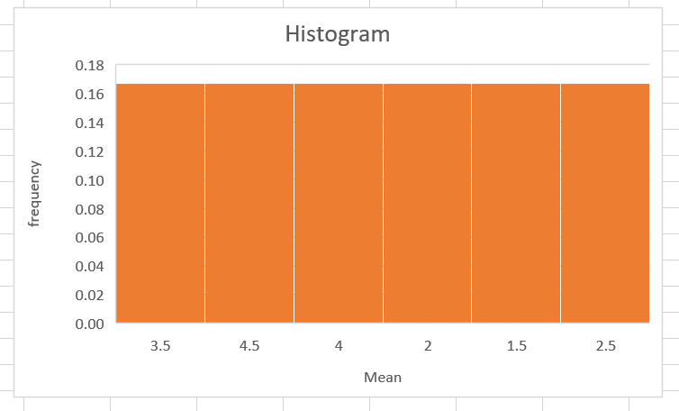Click the "frequency" vertical axis title
This screenshot has width=679, height=411.
pos(35,194)
